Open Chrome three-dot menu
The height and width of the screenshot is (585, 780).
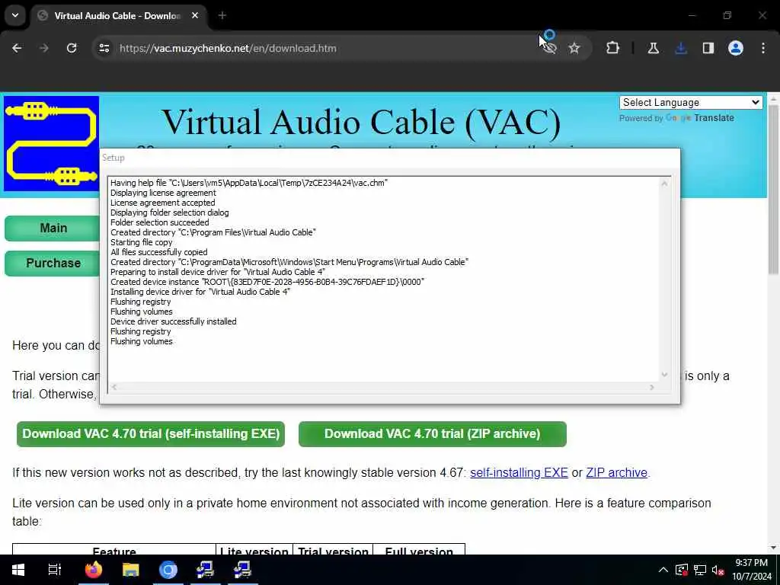coord(763,48)
